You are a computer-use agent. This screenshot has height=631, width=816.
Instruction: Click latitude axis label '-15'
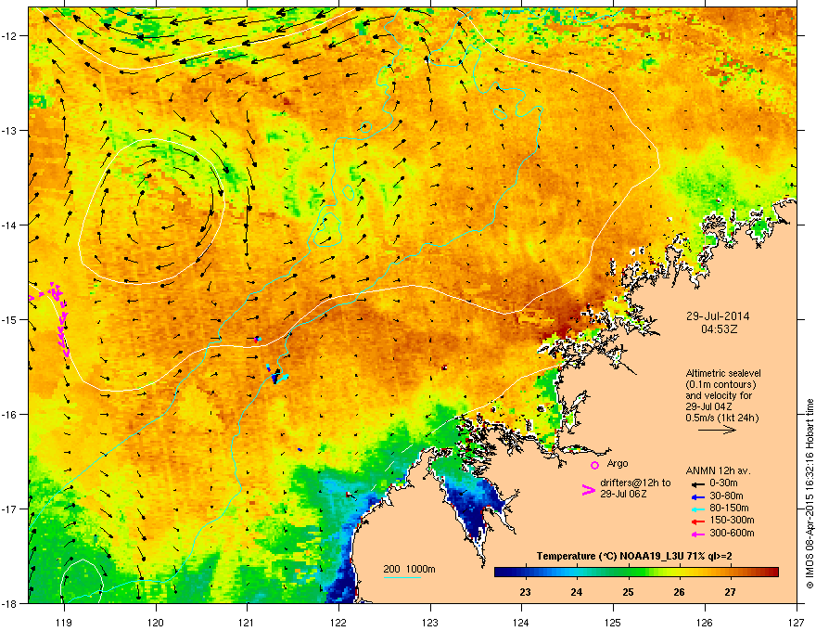coord(9,319)
